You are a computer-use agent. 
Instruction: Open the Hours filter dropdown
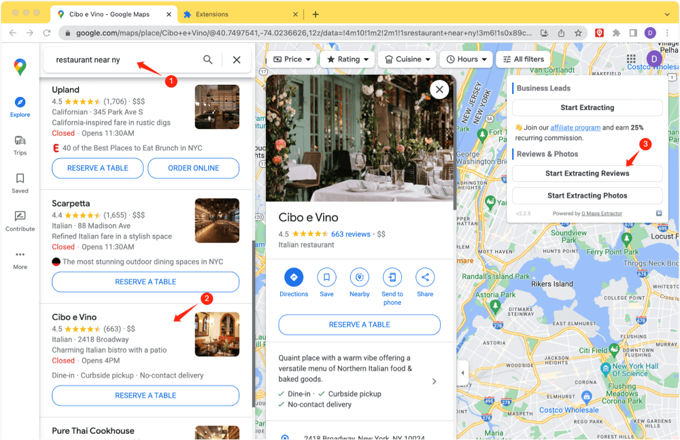[466, 59]
